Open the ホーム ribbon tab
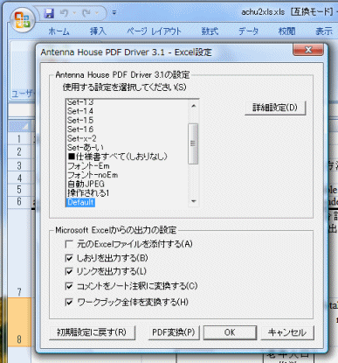Screen dimensions: 338x363 (x=59, y=31)
